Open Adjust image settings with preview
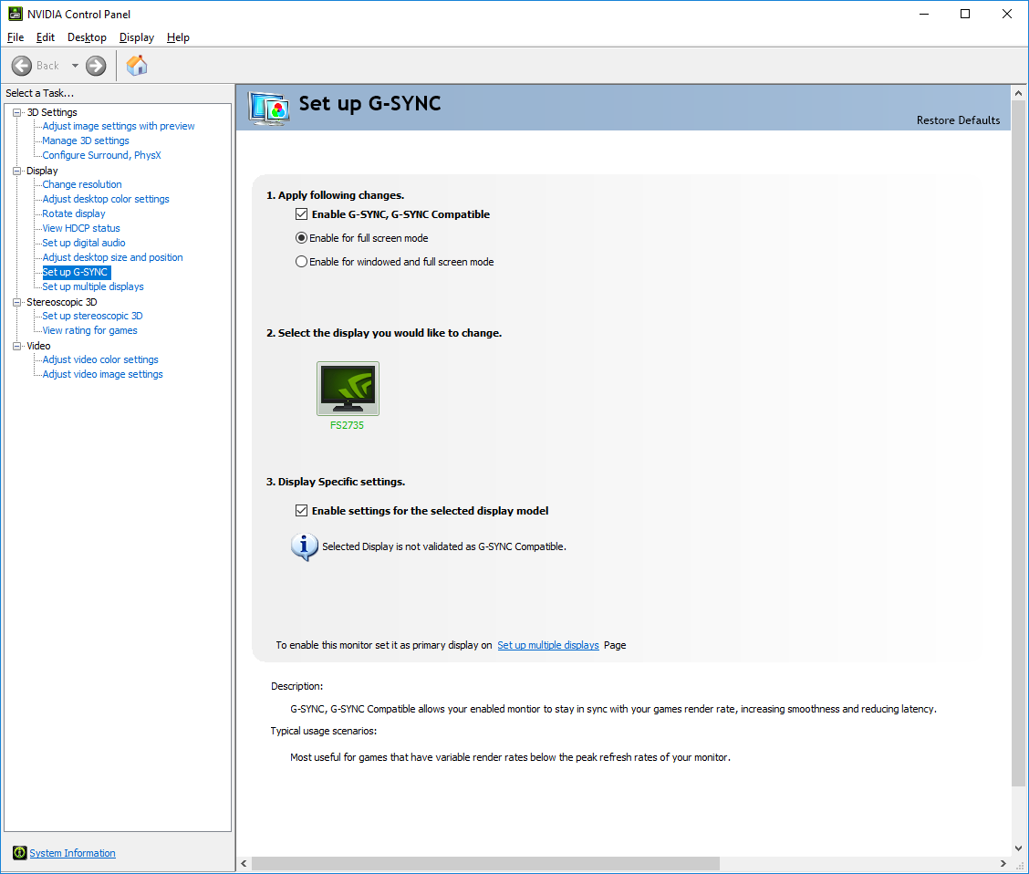 pos(118,126)
